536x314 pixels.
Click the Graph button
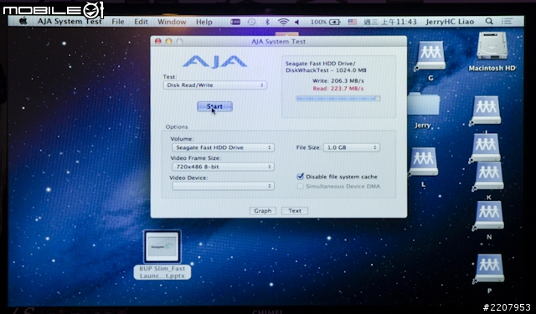pos(262,211)
